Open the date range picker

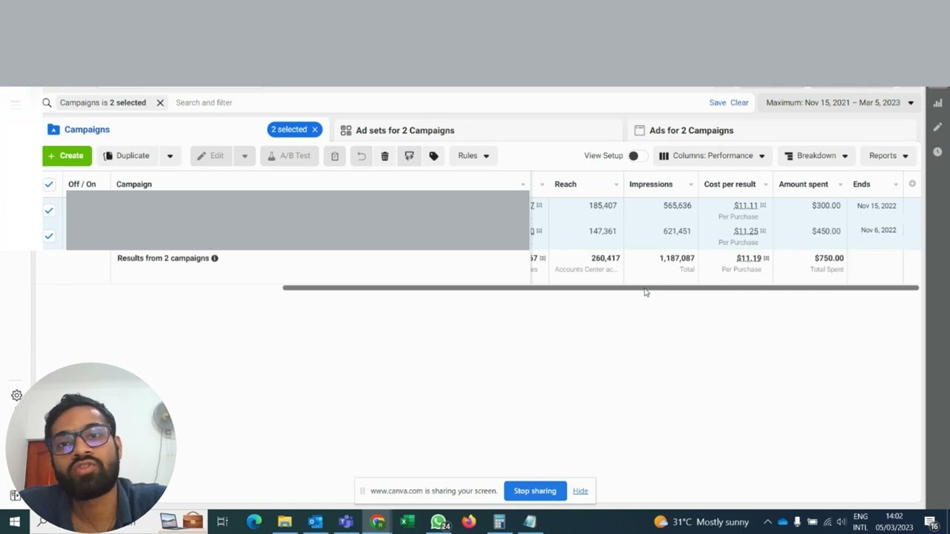(839, 103)
